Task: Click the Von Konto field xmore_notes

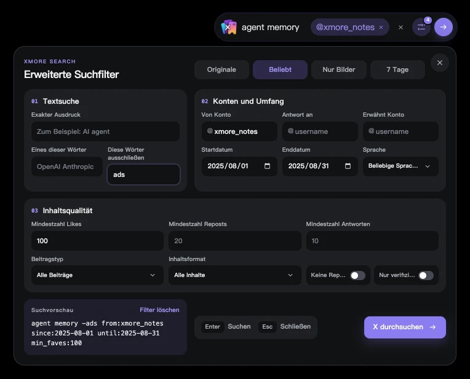Action: tap(239, 131)
